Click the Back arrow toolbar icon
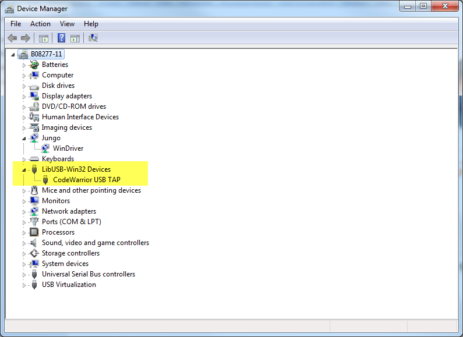This screenshot has height=337, width=463. click(12, 38)
